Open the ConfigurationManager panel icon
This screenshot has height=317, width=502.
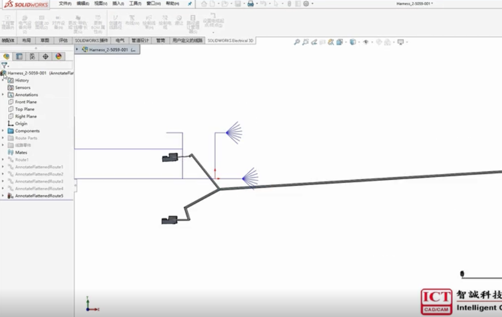[33, 56]
